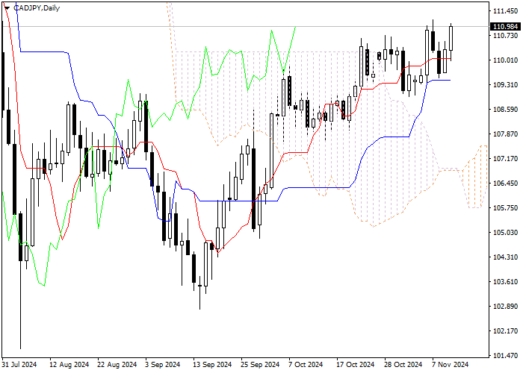Select the 22 Aug 2024 date label
The image size is (523, 373).
point(117,365)
